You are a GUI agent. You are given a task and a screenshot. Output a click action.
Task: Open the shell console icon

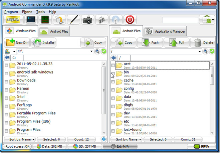[31, 20]
